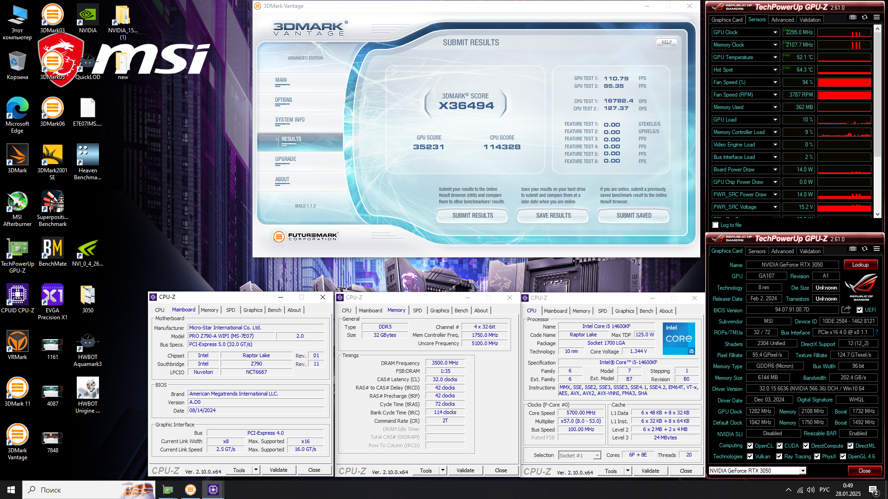
Task: Expand GPU Temperature sensor dropdown
Action: point(775,57)
